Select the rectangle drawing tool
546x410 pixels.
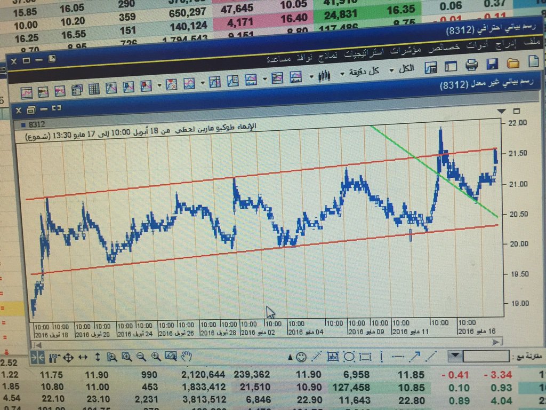click(365, 357)
